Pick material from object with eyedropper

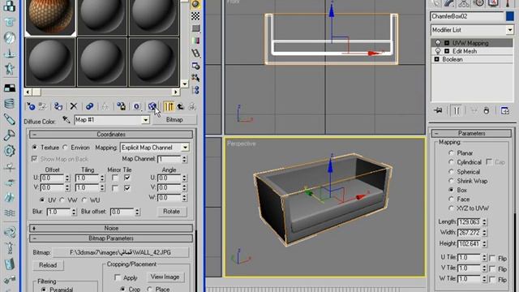[x=66, y=119]
